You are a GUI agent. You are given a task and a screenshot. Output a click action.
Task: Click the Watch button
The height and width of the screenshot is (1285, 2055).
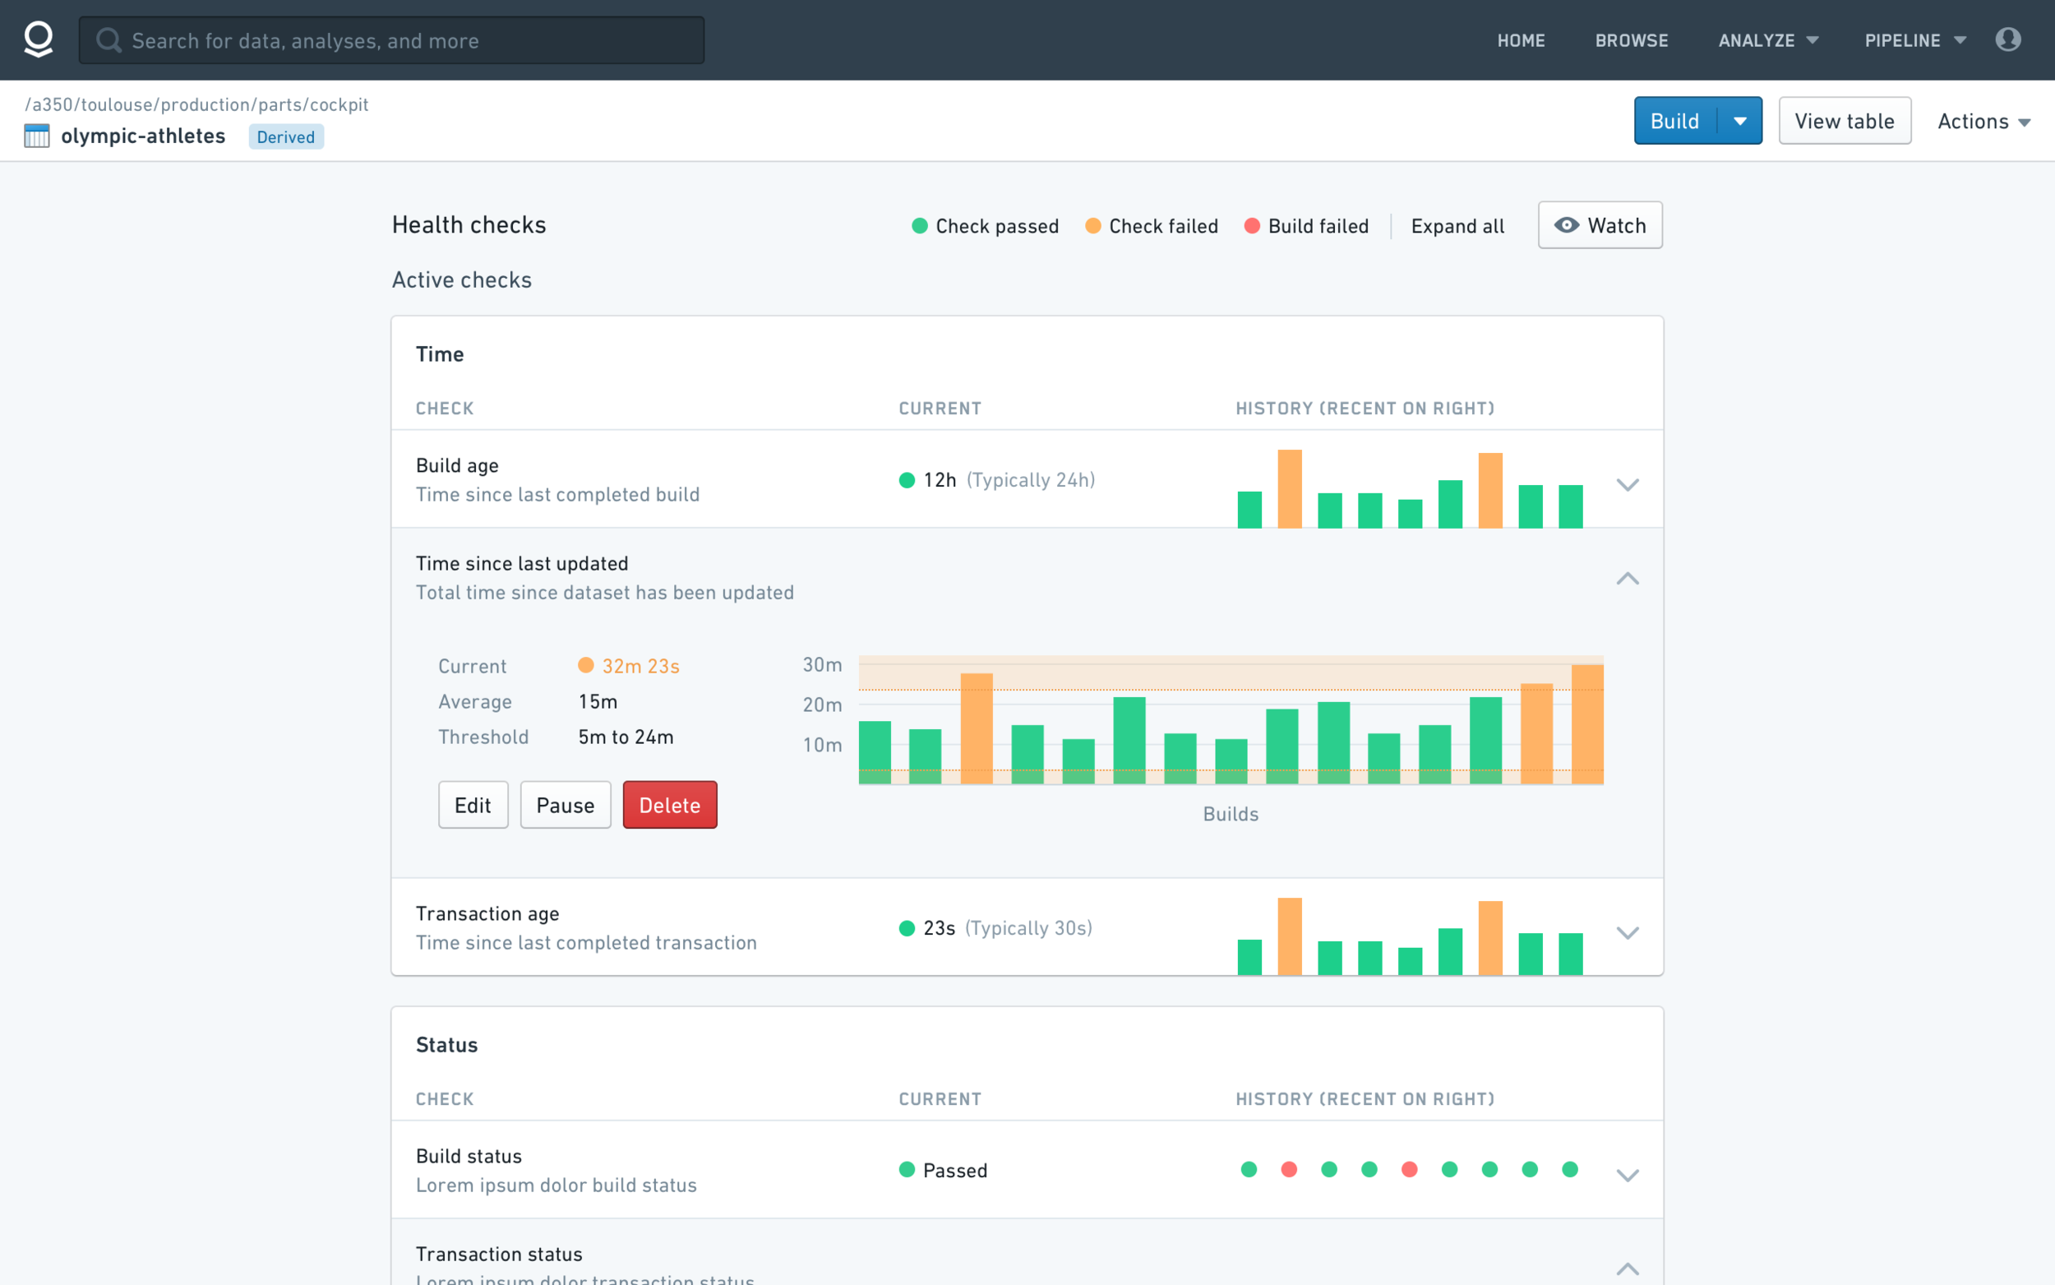click(x=1600, y=225)
